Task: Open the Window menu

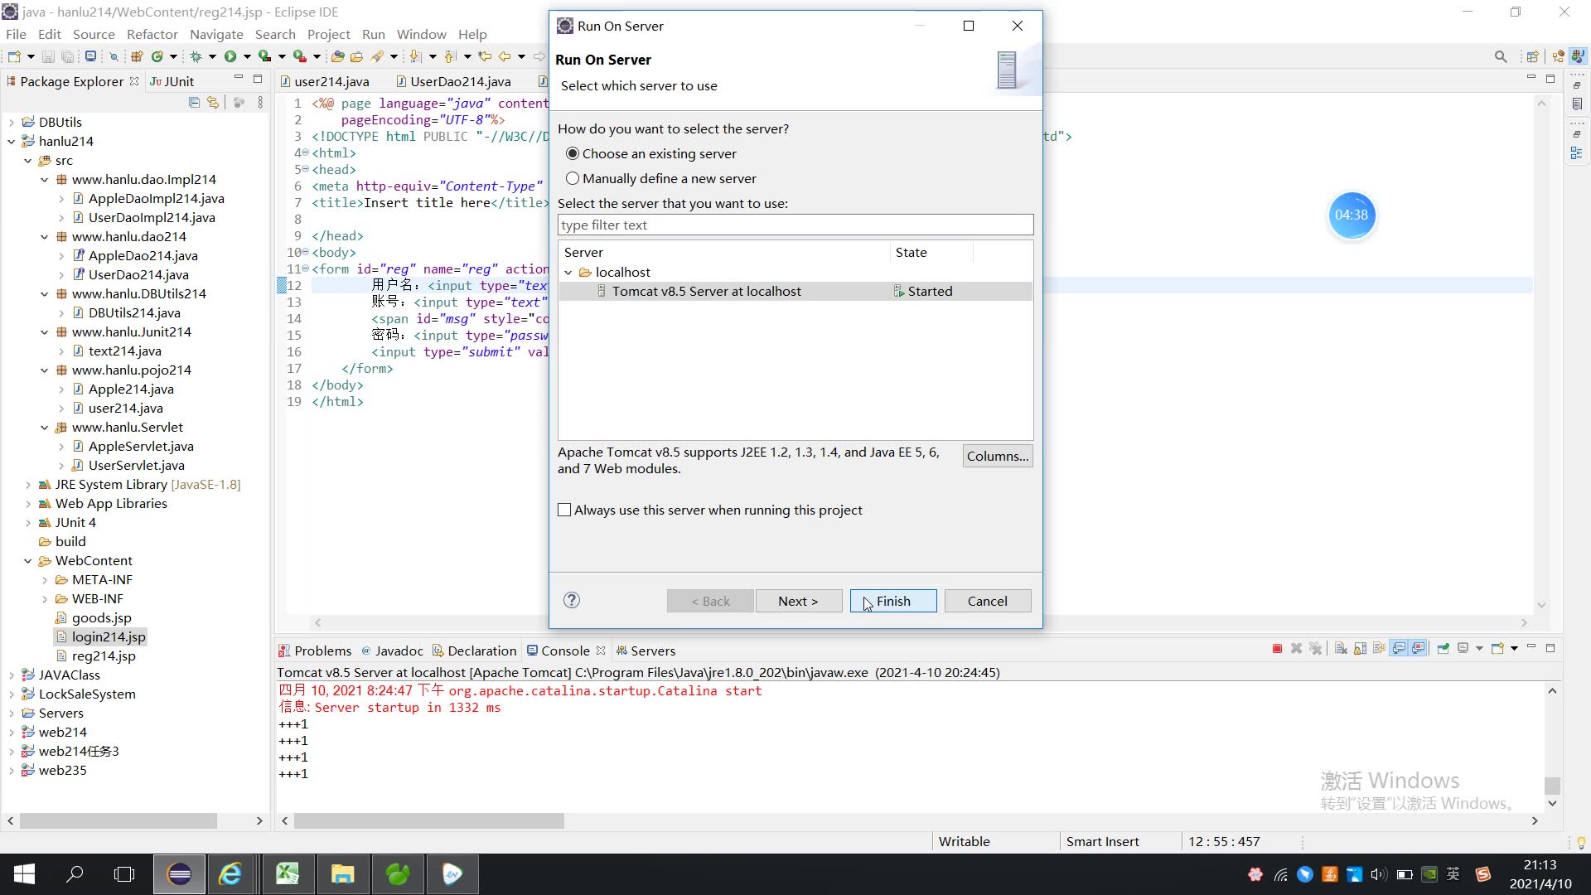Action: [421, 34]
